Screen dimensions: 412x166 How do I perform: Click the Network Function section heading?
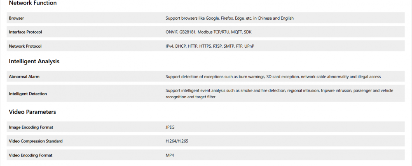pyautogui.click(x=33, y=3)
